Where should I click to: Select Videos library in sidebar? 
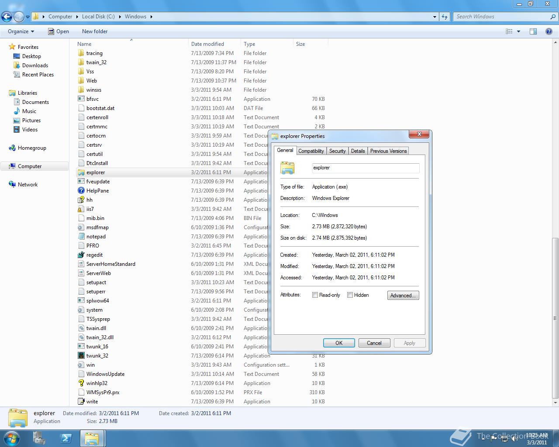tap(30, 130)
